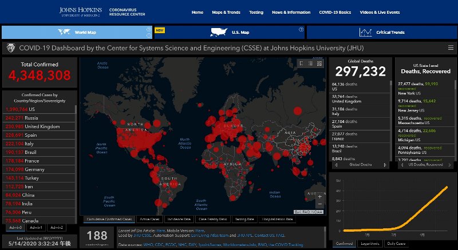The height and width of the screenshot is (250, 458).
Task: Zoom out on the map with minus
Action: point(320,204)
